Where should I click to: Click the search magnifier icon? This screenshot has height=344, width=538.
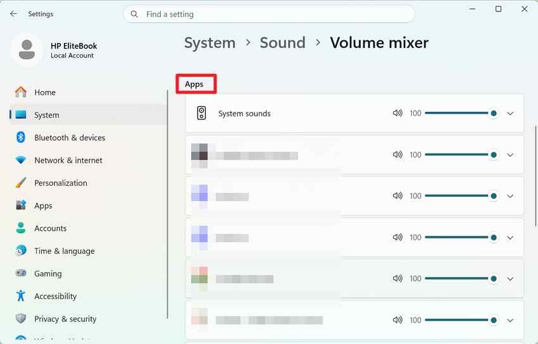(134, 14)
